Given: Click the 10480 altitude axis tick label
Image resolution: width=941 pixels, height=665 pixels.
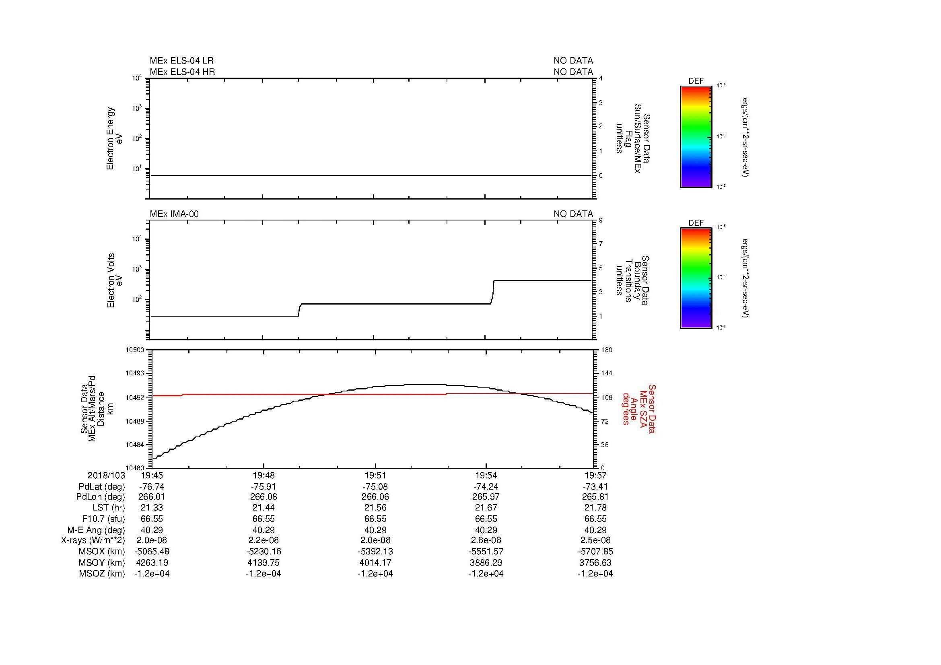Looking at the screenshot, I should coord(135,468).
